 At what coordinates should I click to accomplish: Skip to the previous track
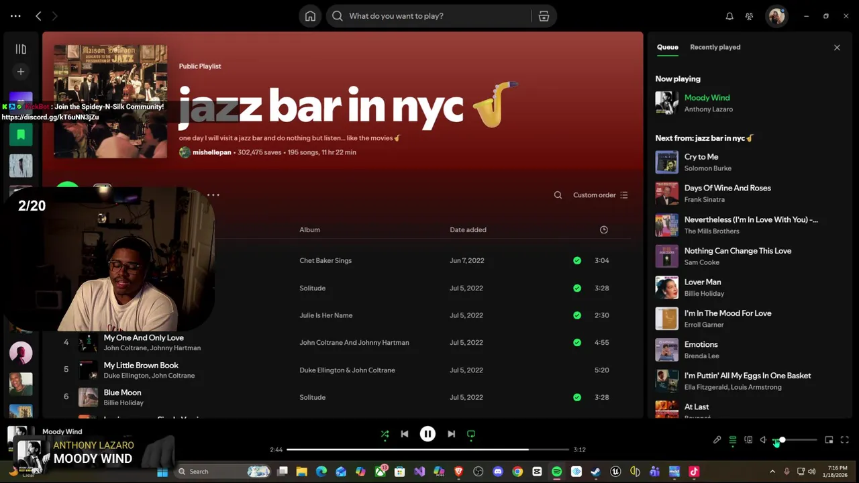tap(405, 434)
